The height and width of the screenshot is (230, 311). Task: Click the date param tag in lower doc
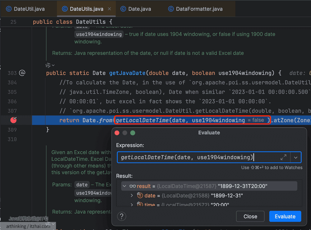point(82,185)
